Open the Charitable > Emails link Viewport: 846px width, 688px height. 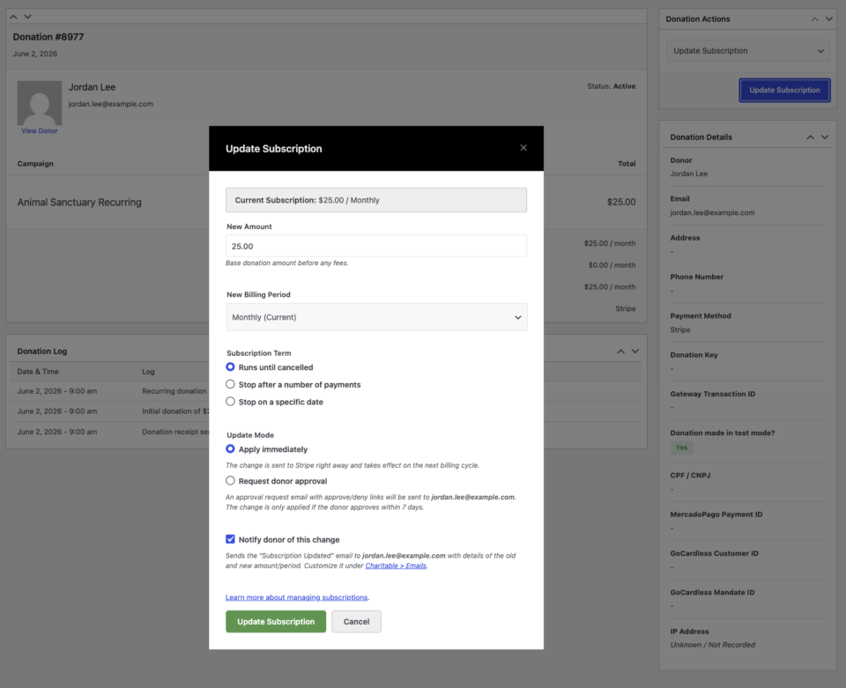pos(396,566)
